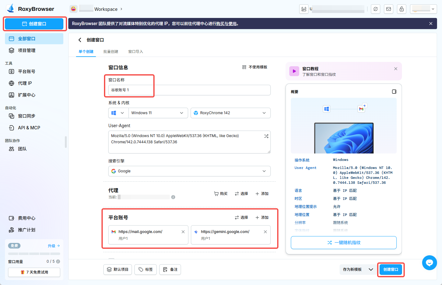Click the refresh icon in the top bar
This screenshot has height=285, width=442.
(x=375, y=9)
